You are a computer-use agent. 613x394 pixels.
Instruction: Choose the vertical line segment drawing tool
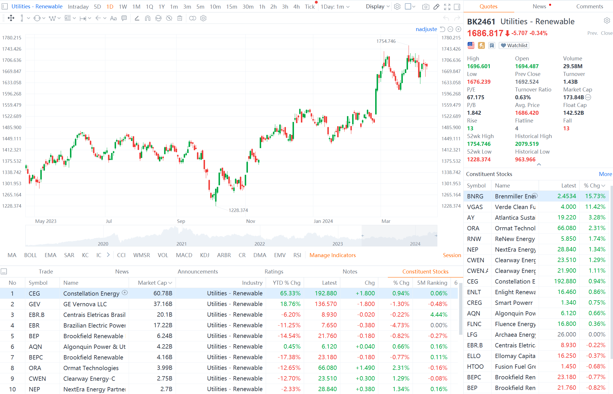coord(22,18)
